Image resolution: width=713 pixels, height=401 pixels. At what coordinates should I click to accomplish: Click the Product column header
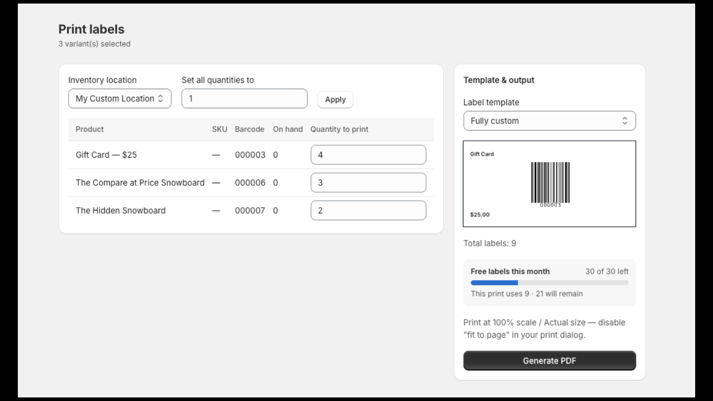(x=90, y=129)
